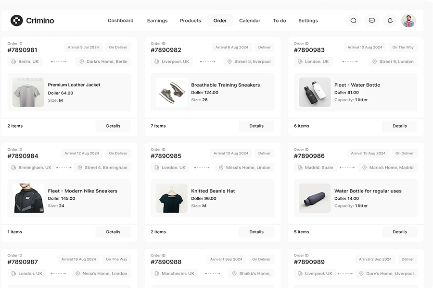The height and width of the screenshot is (288, 433).
Task: Open the Earnings tab
Action: [157, 21]
